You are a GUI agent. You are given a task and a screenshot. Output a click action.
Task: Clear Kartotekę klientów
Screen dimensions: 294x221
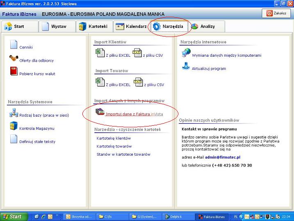coord(114,138)
